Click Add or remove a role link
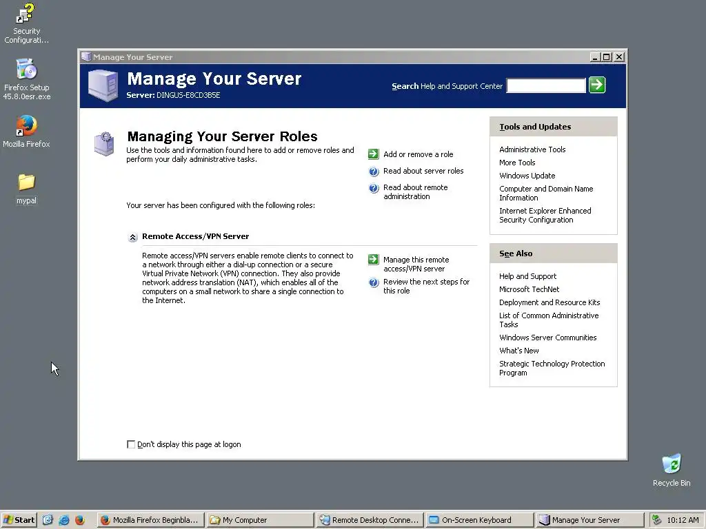 click(418, 154)
